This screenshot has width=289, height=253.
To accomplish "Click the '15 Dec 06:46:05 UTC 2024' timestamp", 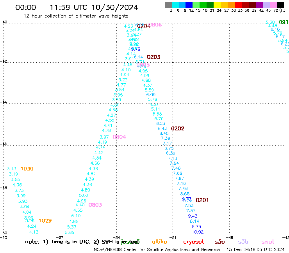I will (x=255, y=249).
